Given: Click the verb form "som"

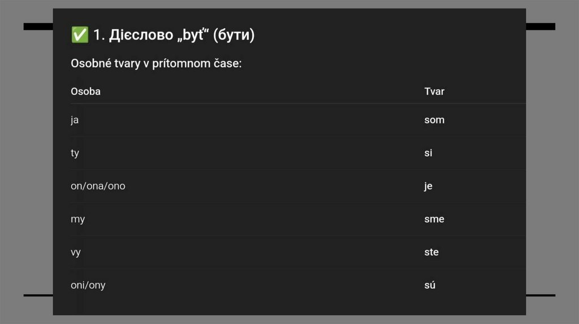Looking at the screenshot, I should pyautogui.click(x=434, y=120).
